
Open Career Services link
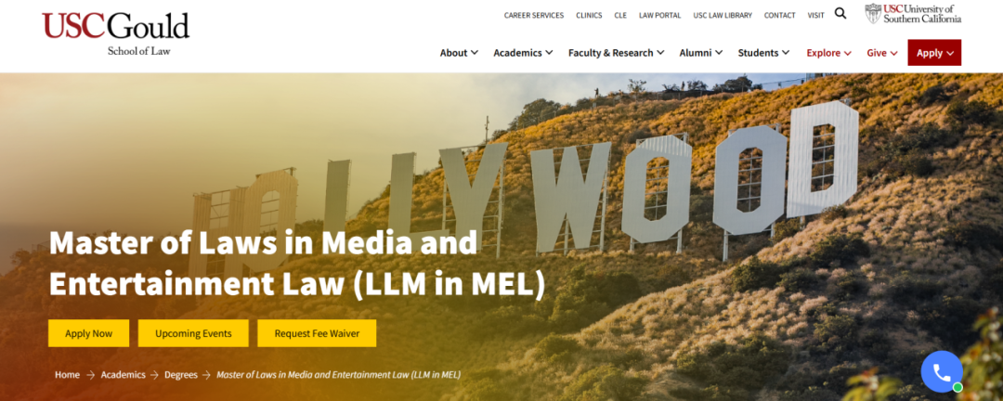coord(533,16)
